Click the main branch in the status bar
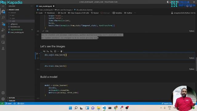Viewport: 197px width, 111px height. click(9, 103)
